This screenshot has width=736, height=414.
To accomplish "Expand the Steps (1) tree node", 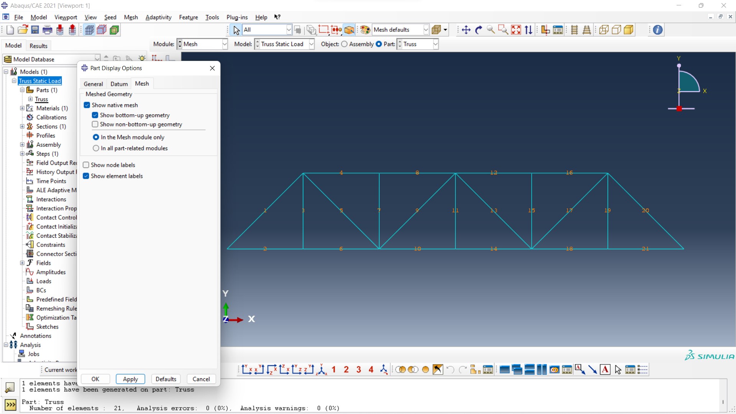I will [x=22, y=154].
